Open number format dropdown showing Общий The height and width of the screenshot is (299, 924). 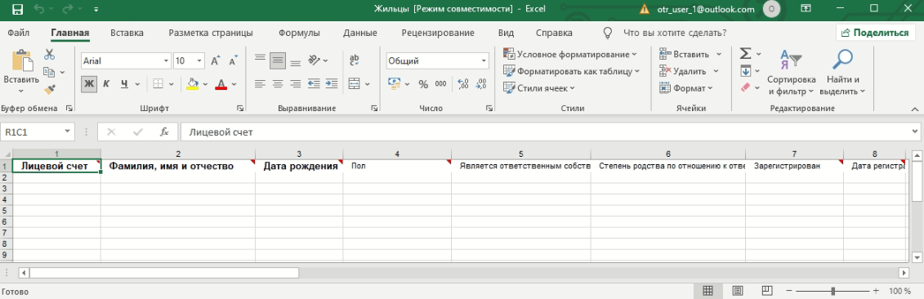point(484,60)
